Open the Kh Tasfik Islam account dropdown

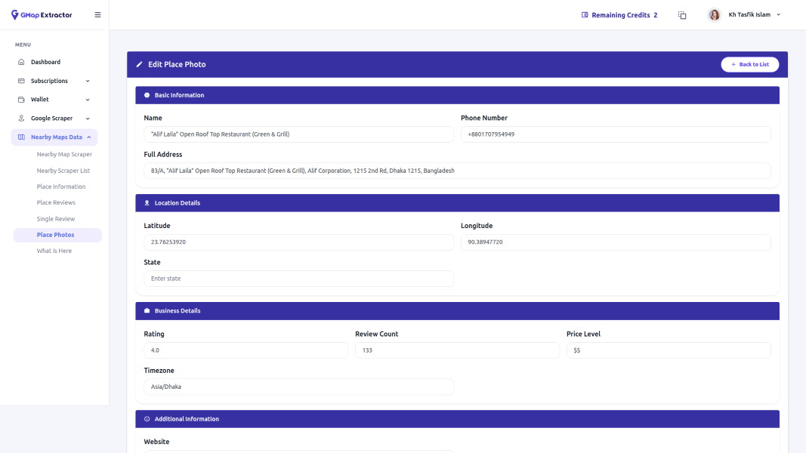[x=754, y=15]
